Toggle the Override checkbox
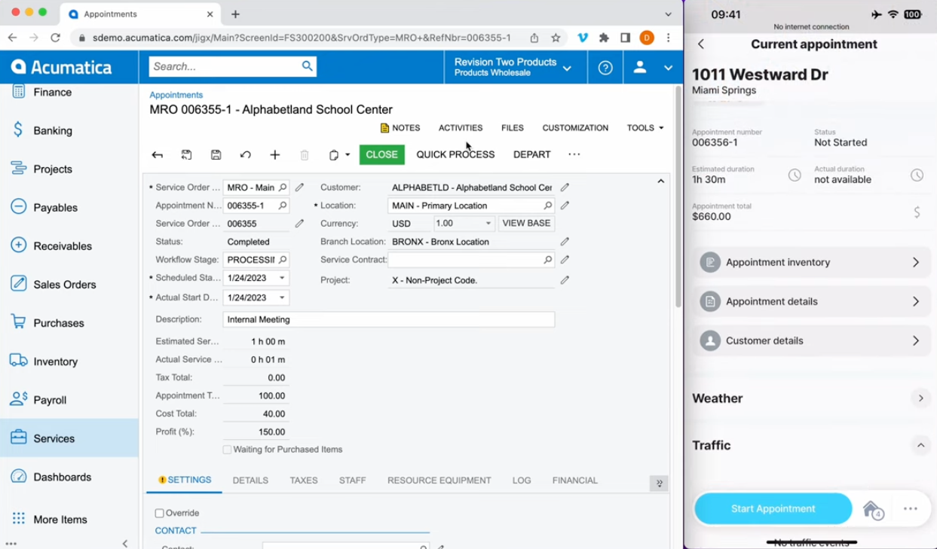 coord(159,514)
